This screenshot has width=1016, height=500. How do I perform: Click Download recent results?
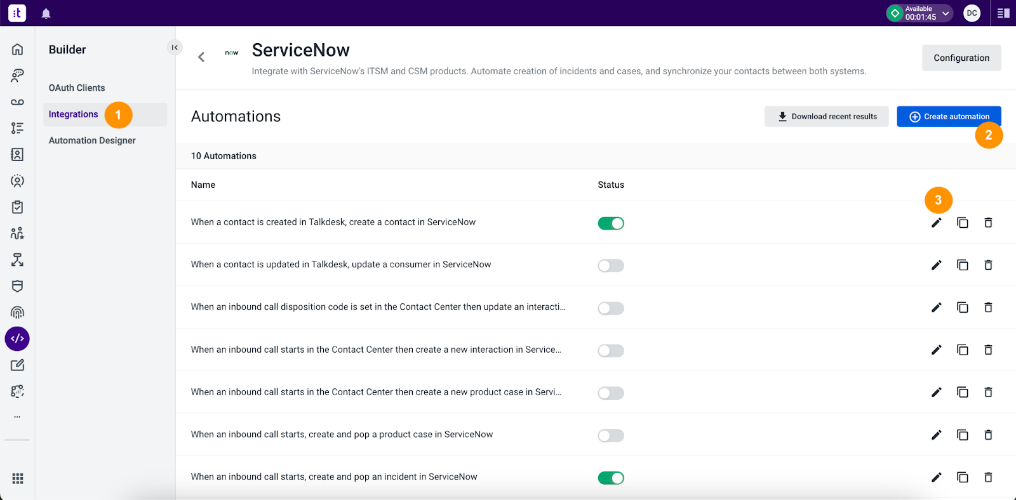[x=827, y=117]
